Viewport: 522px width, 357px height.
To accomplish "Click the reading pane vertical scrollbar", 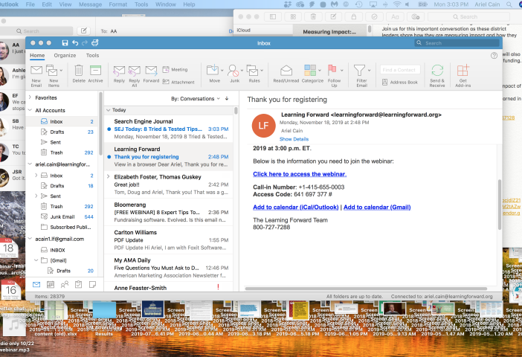I will (500, 204).
